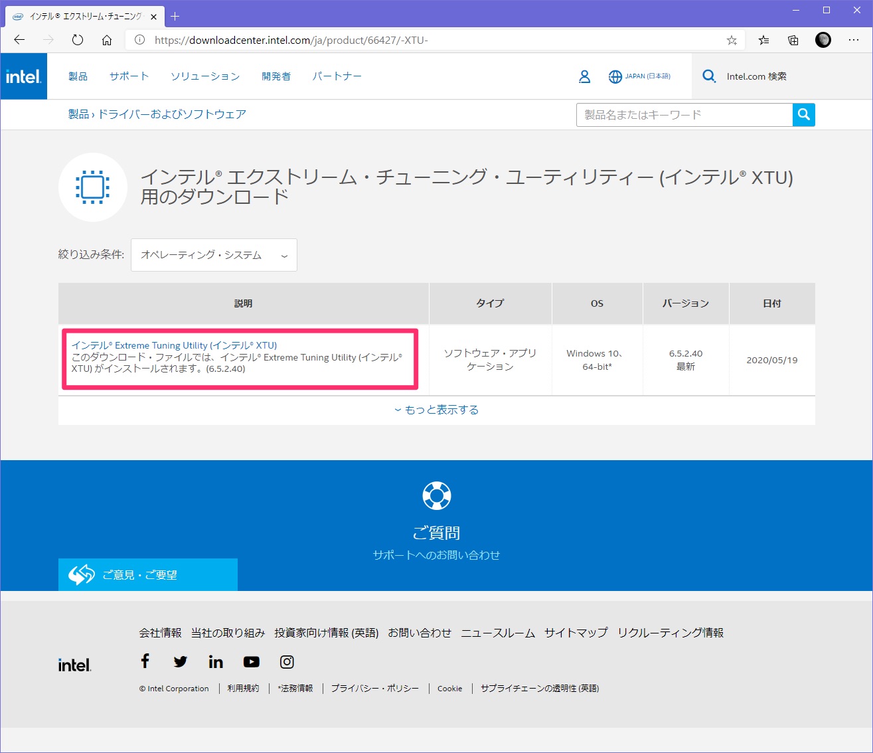Click the Windows 10、64-bit* OS cell

pyautogui.click(x=597, y=360)
